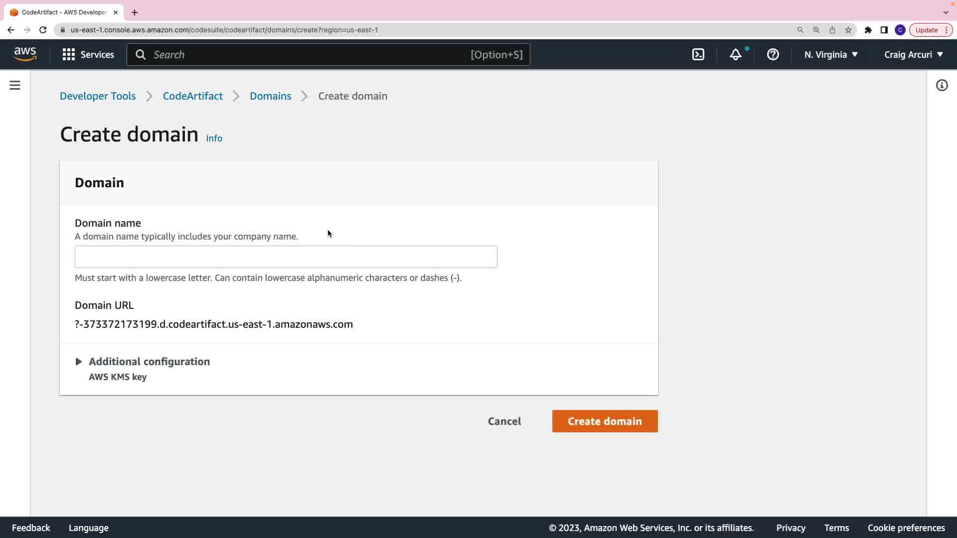This screenshot has width=957, height=538.
Task: Cancel domain creation
Action: 504,421
